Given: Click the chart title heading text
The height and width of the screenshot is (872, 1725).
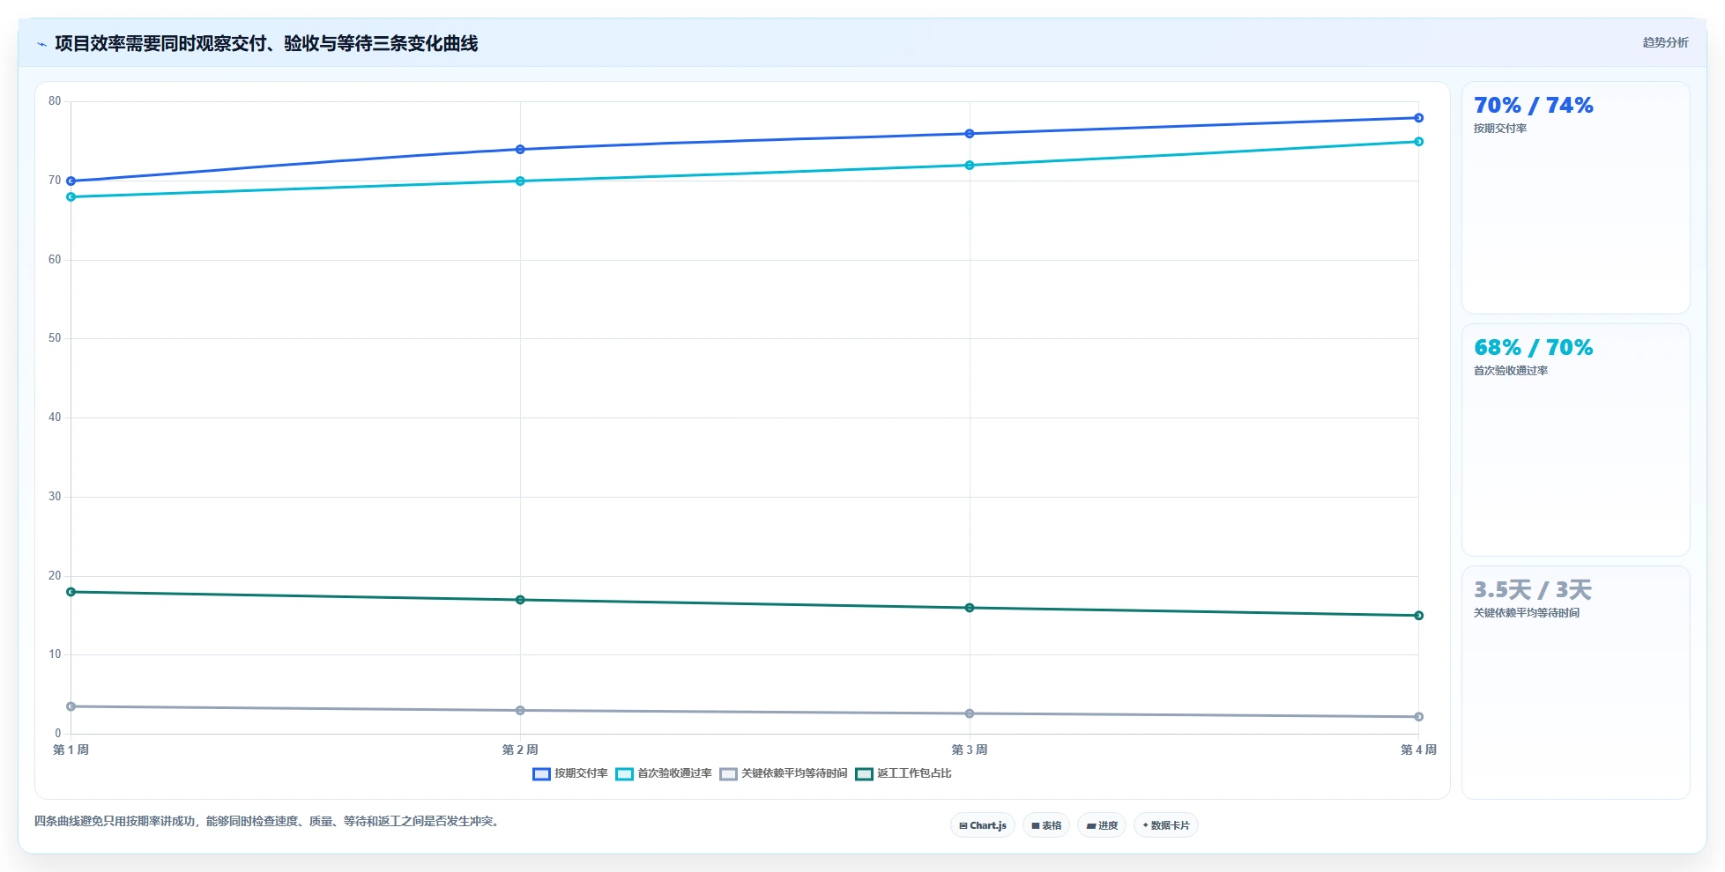Looking at the screenshot, I should (266, 43).
